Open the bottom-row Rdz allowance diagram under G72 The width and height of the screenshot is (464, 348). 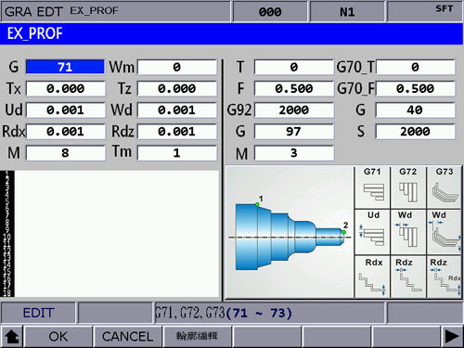[x=408, y=277]
